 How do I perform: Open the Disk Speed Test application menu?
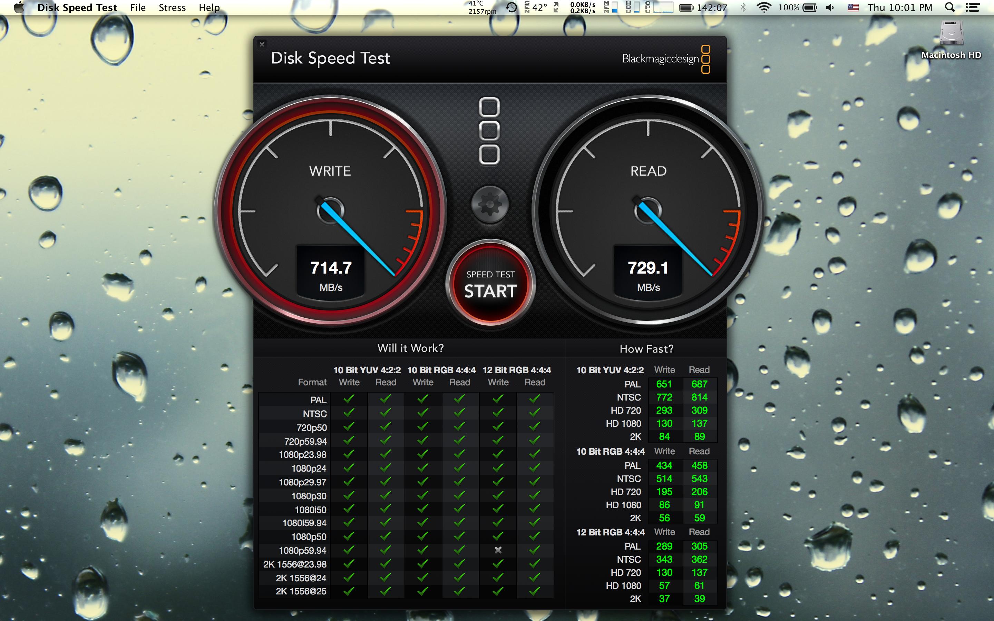[x=77, y=7]
